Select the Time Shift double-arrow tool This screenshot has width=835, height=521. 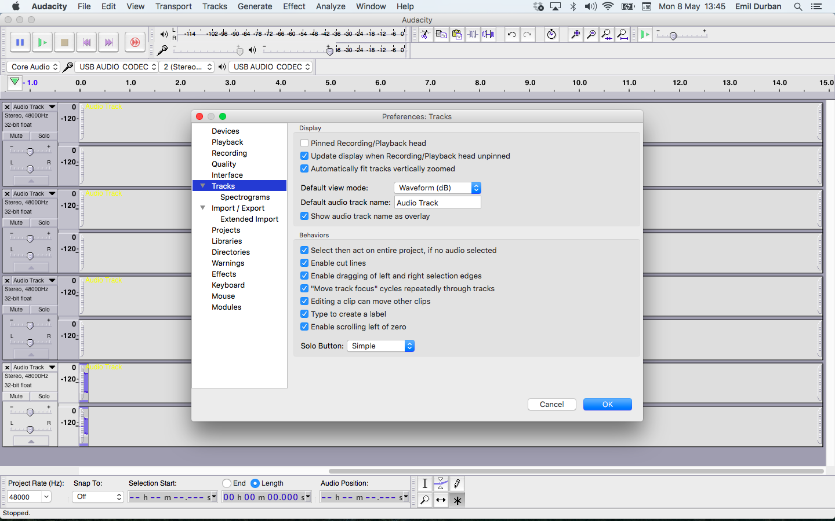[441, 500]
